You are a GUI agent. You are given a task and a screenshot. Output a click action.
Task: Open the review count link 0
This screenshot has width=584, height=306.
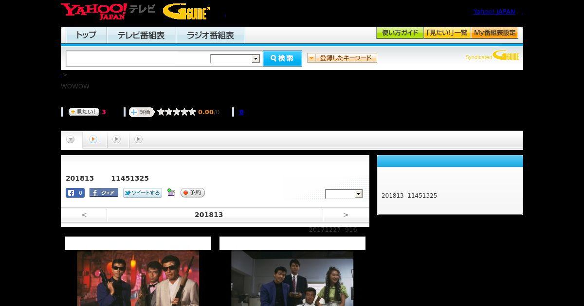(241, 112)
